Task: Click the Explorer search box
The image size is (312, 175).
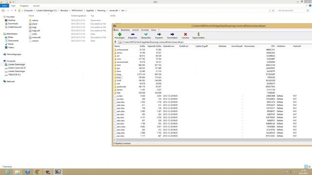Action: (293, 11)
